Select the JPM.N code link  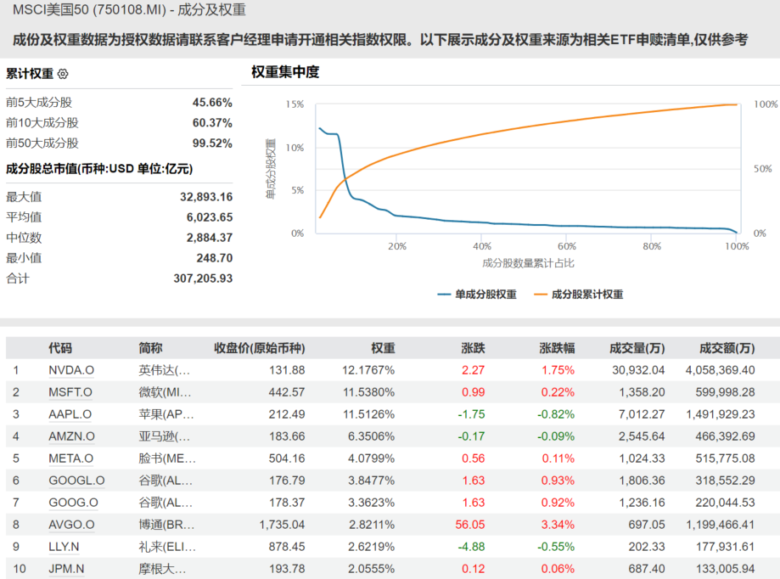66,569
